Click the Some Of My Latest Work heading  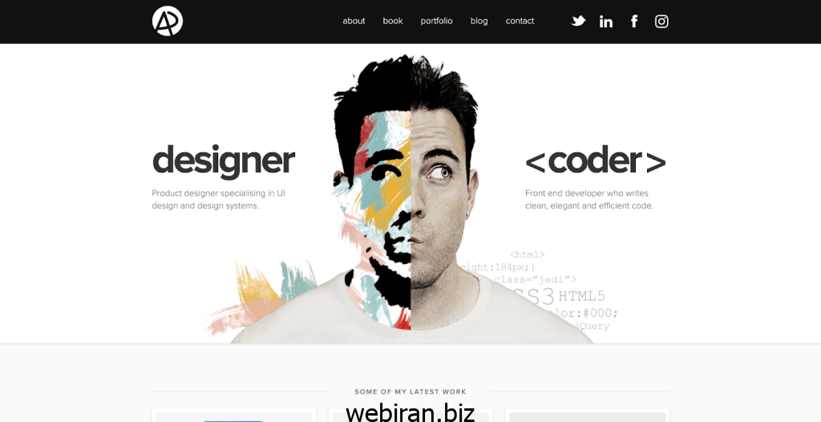pos(410,392)
